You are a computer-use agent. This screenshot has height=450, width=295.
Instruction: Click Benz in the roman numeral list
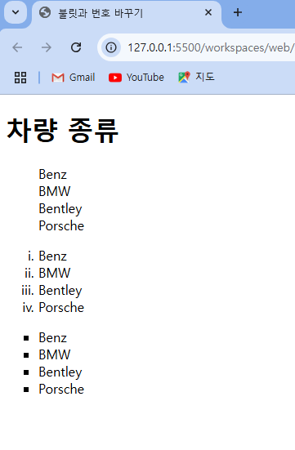[53, 256]
